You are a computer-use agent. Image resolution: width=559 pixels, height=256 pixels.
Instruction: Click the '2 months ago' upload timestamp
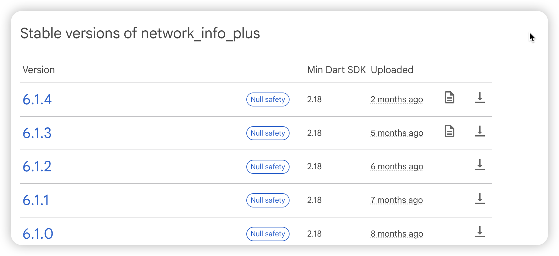[x=397, y=99]
